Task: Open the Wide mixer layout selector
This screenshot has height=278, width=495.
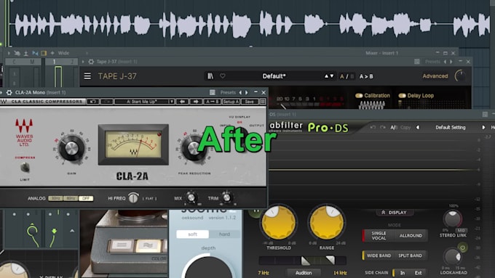Action: pyautogui.click(x=63, y=53)
